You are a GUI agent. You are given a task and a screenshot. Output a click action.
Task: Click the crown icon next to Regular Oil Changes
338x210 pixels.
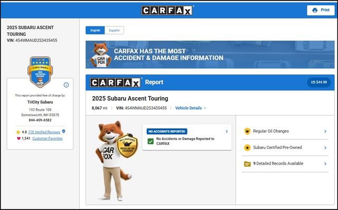tap(247, 131)
